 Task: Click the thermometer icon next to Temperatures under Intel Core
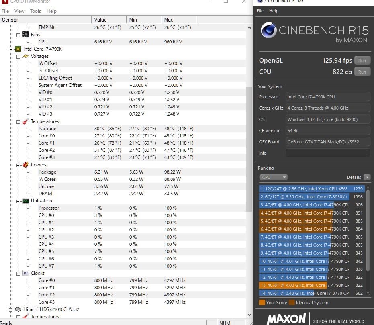(26, 121)
